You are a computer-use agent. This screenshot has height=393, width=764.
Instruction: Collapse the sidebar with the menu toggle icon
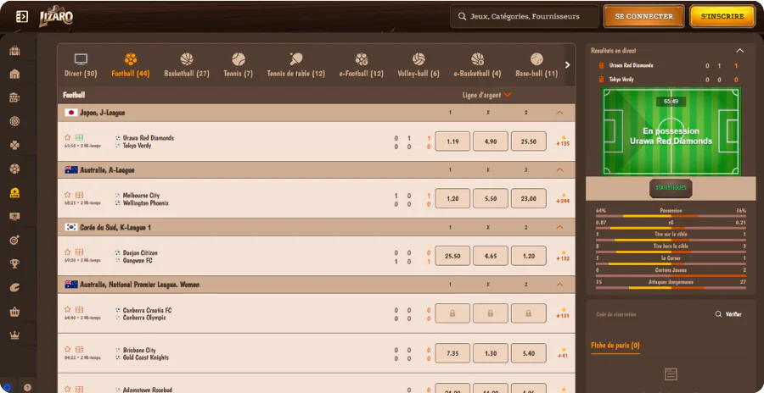click(x=22, y=17)
